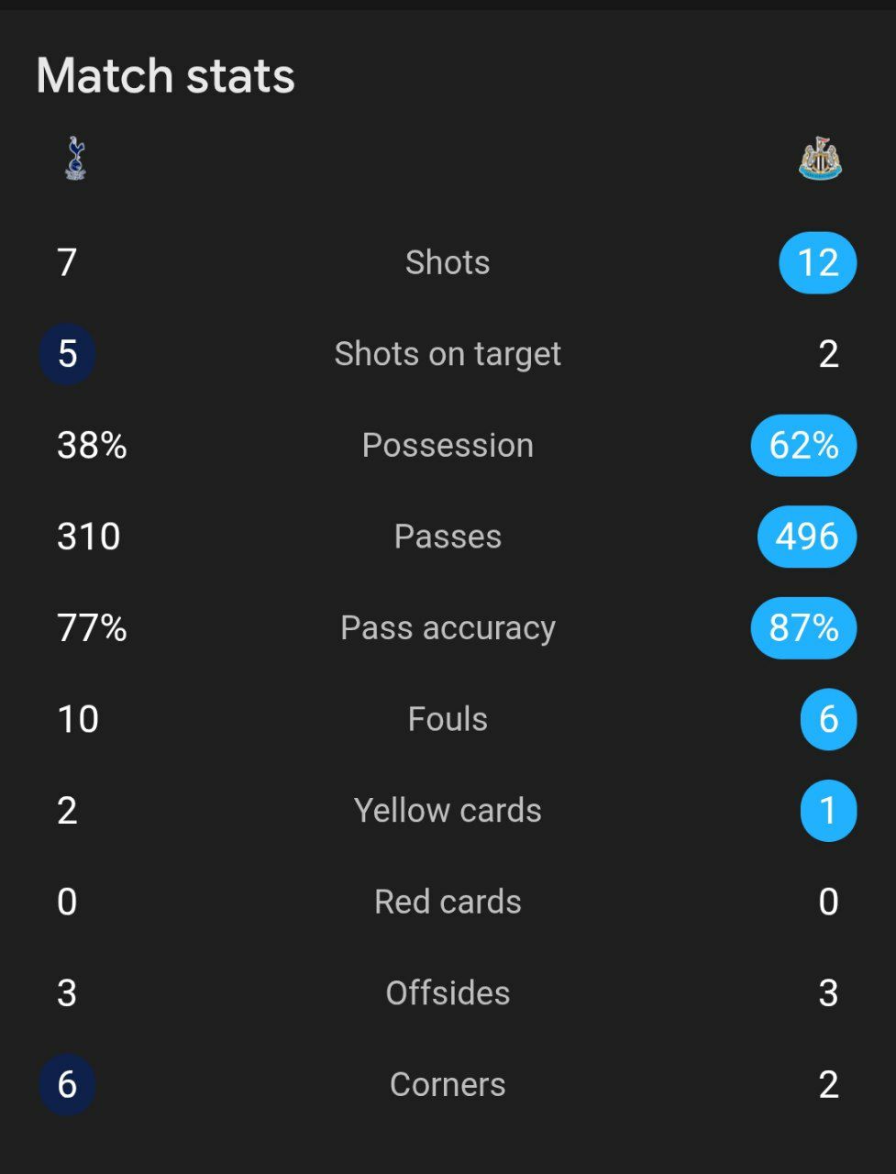Viewport: 896px width, 1174px height.
Task: Select the Shots on target label
Action: [448, 354]
